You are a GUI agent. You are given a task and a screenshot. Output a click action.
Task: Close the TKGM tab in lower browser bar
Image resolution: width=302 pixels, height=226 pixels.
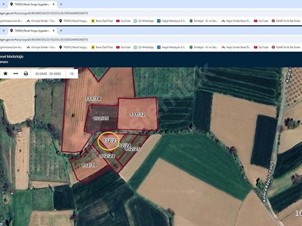click(53, 31)
